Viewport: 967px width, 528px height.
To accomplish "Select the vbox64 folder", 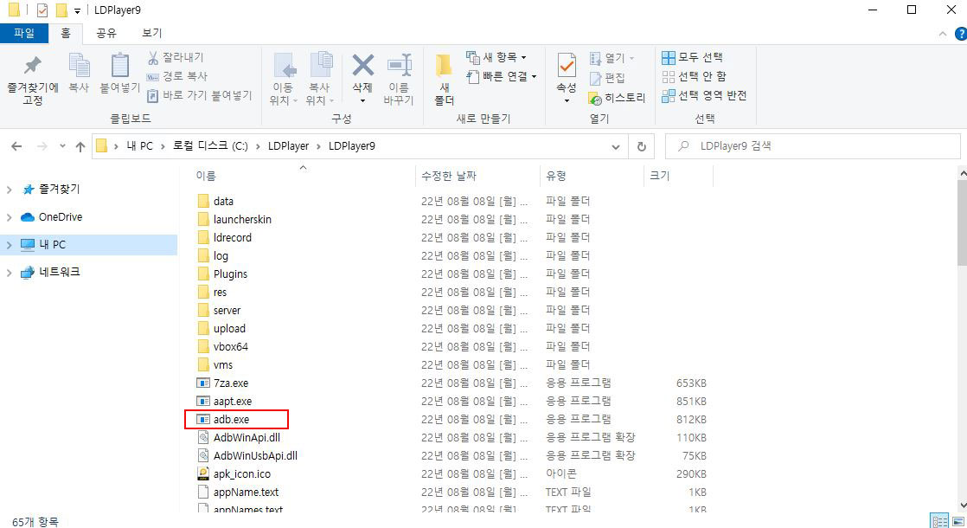I will pyautogui.click(x=222, y=346).
